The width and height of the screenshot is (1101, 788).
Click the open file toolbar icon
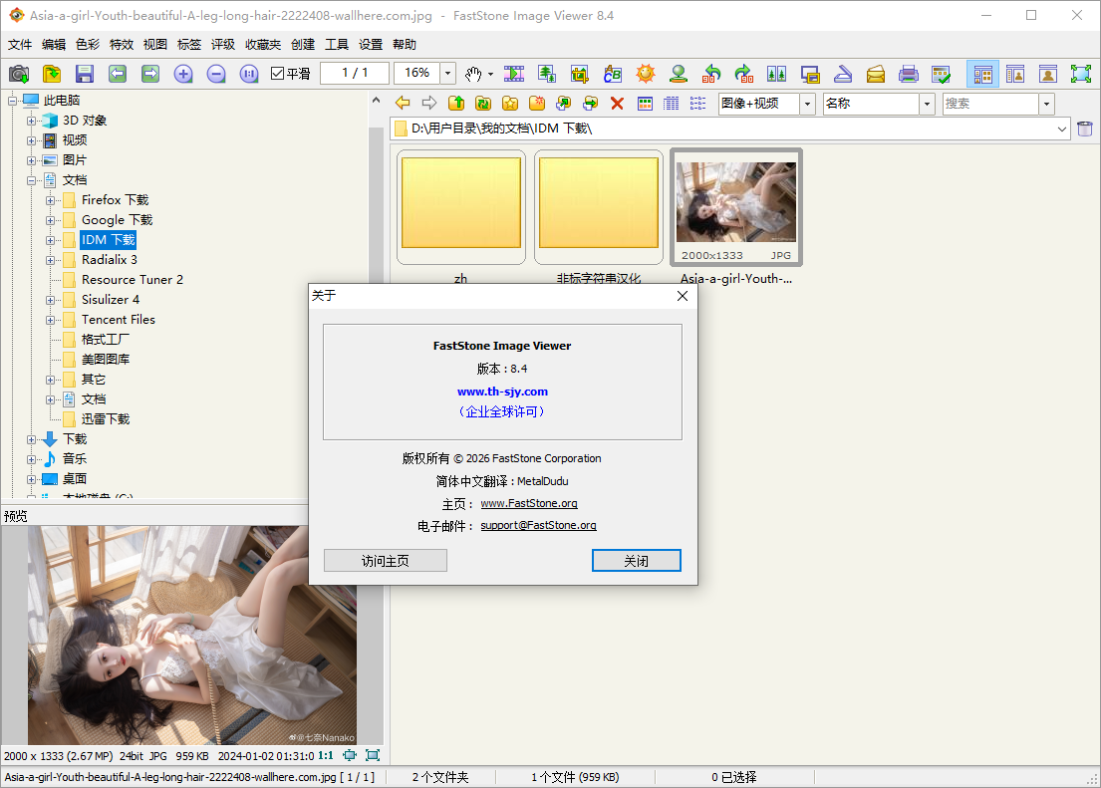[x=52, y=74]
